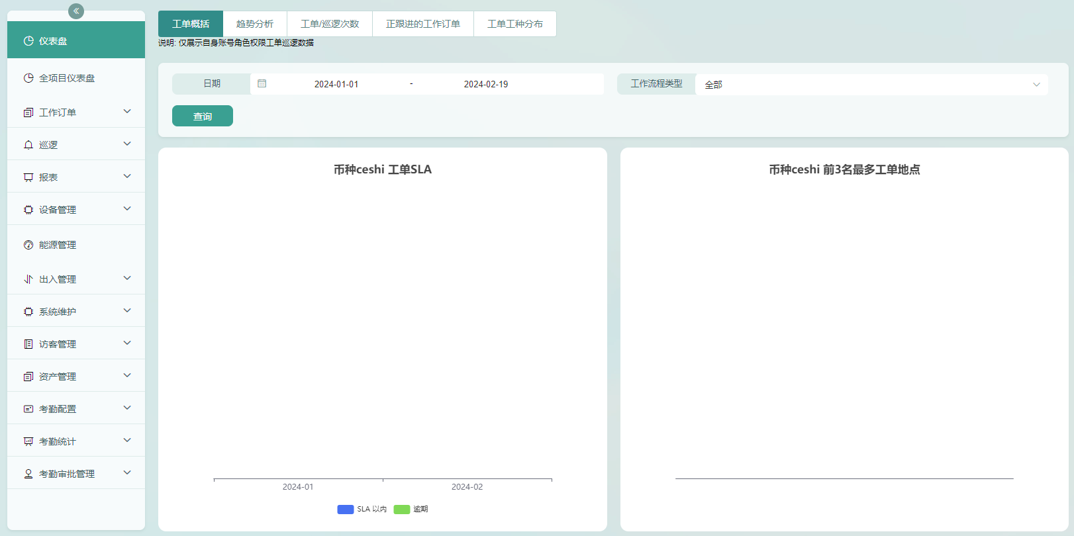
Task: Expand the 系统维护 submenu arrow
Action: coord(127,310)
